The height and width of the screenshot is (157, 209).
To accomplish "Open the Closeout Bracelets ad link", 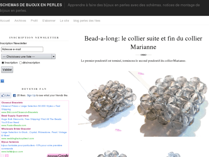I will (12, 103).
